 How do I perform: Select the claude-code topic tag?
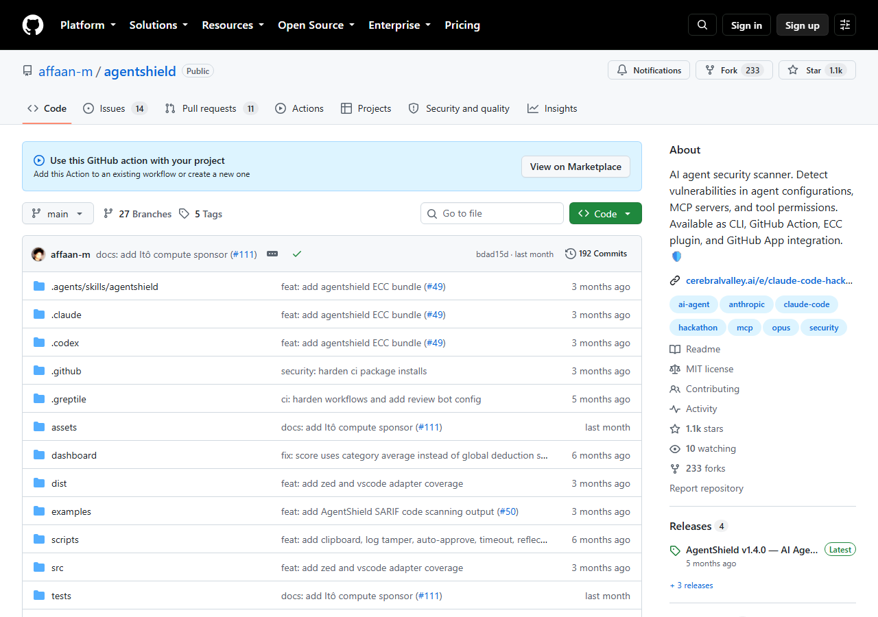coord(807,304)
